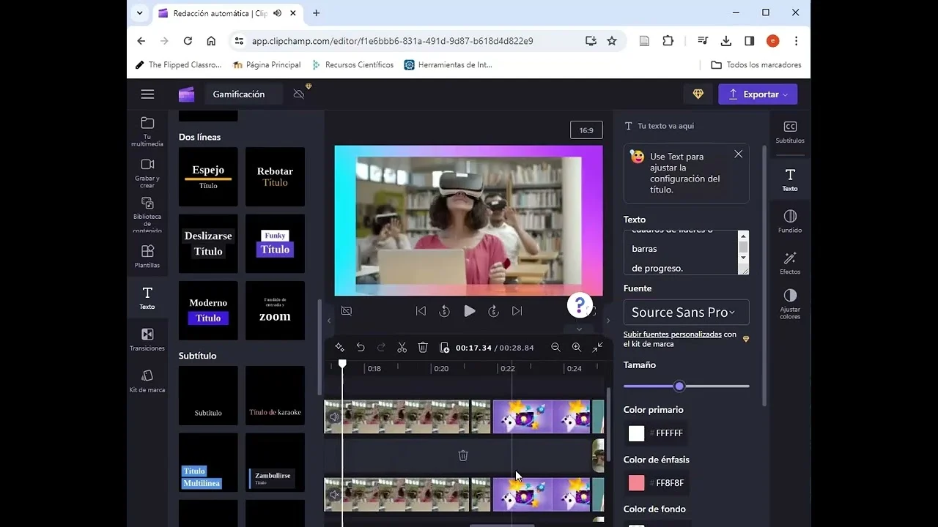Zoom out the timeline
Screen dimensions: 938x527
[555, 348]
